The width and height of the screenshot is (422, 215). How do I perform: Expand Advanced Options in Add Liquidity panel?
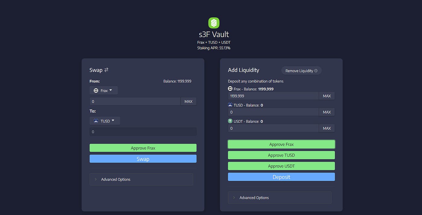click(x=279, y=198)
